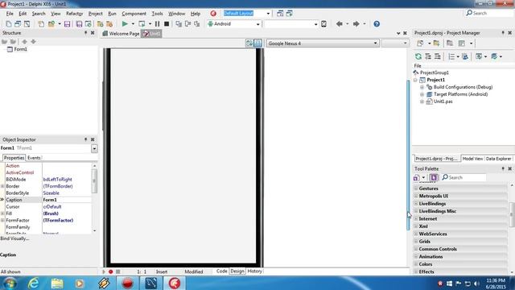Click the macro record red dot in status bar

pos(111,272)
